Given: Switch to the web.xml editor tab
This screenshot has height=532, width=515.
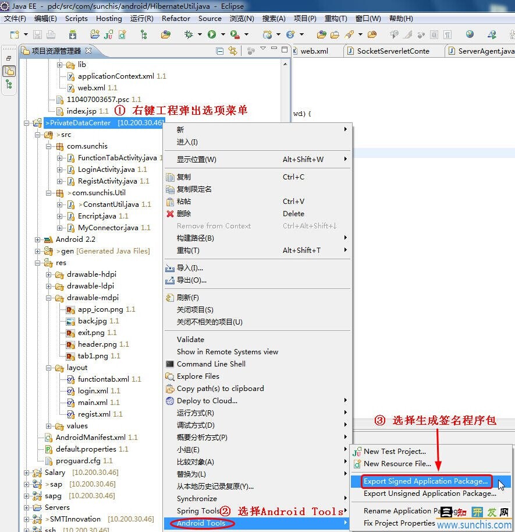Looking at the screenshot, I should (x=314, y=51).
